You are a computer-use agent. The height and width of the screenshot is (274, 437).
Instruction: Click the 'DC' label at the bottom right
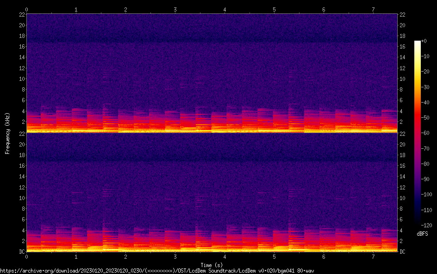(x=403, y=252)
